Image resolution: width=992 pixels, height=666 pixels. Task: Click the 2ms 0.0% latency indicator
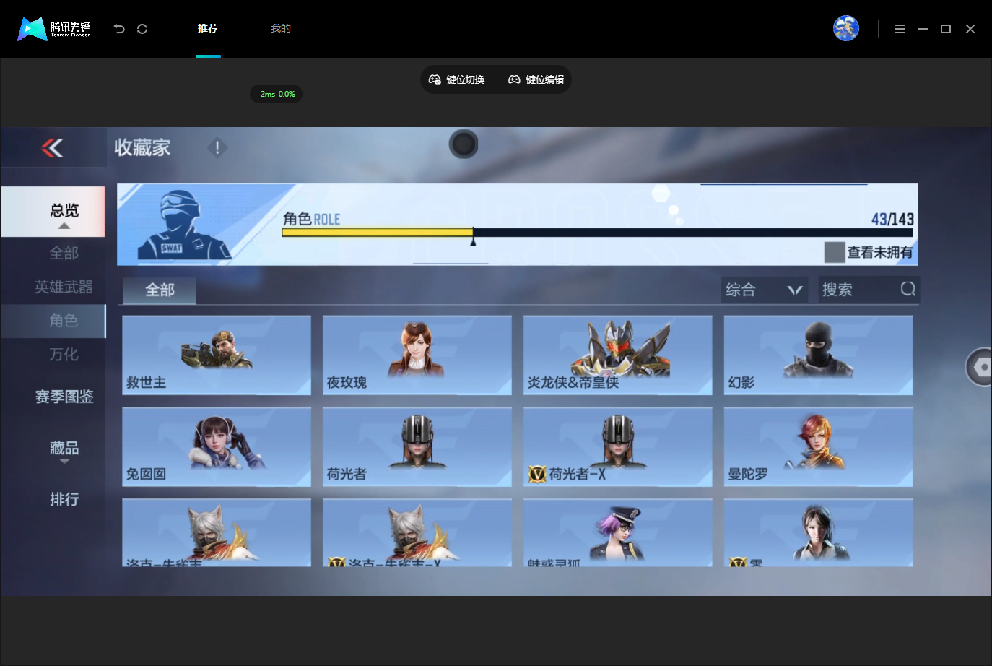click(x=277, y=94)
